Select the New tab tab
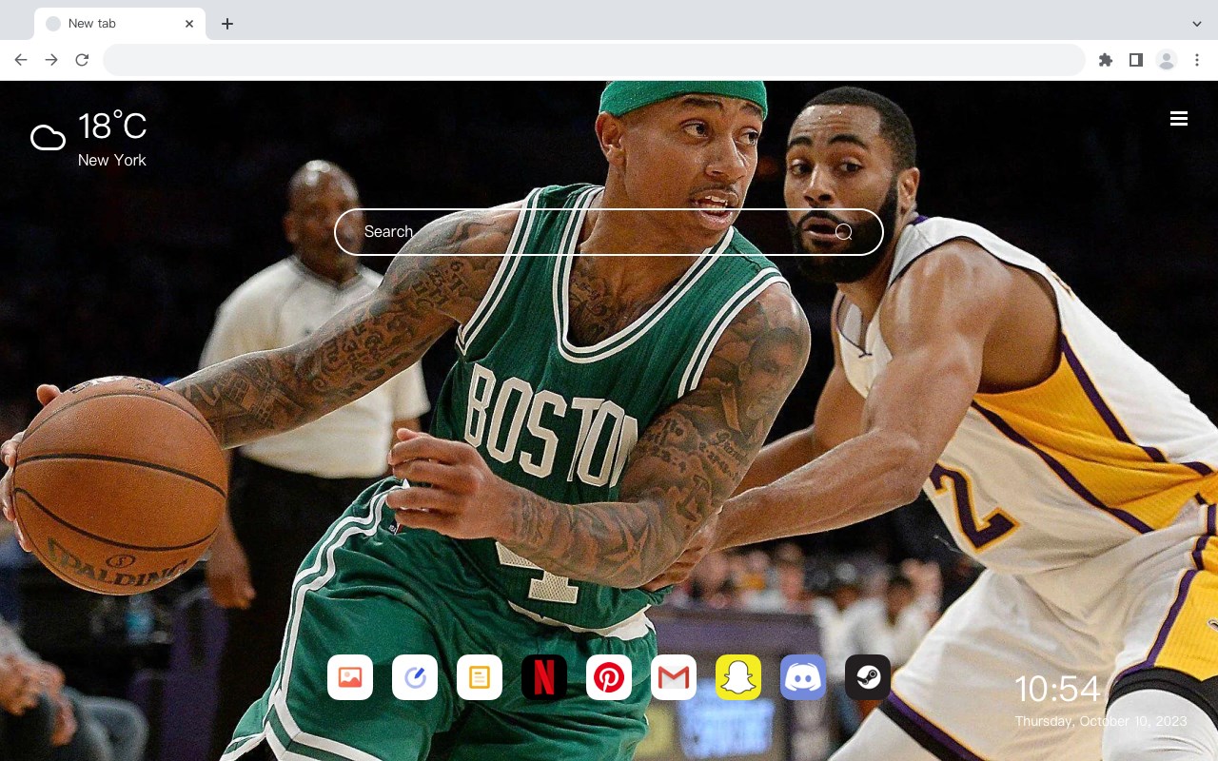Viewport: 1218px width, 761px height. [x=120, y=24]
